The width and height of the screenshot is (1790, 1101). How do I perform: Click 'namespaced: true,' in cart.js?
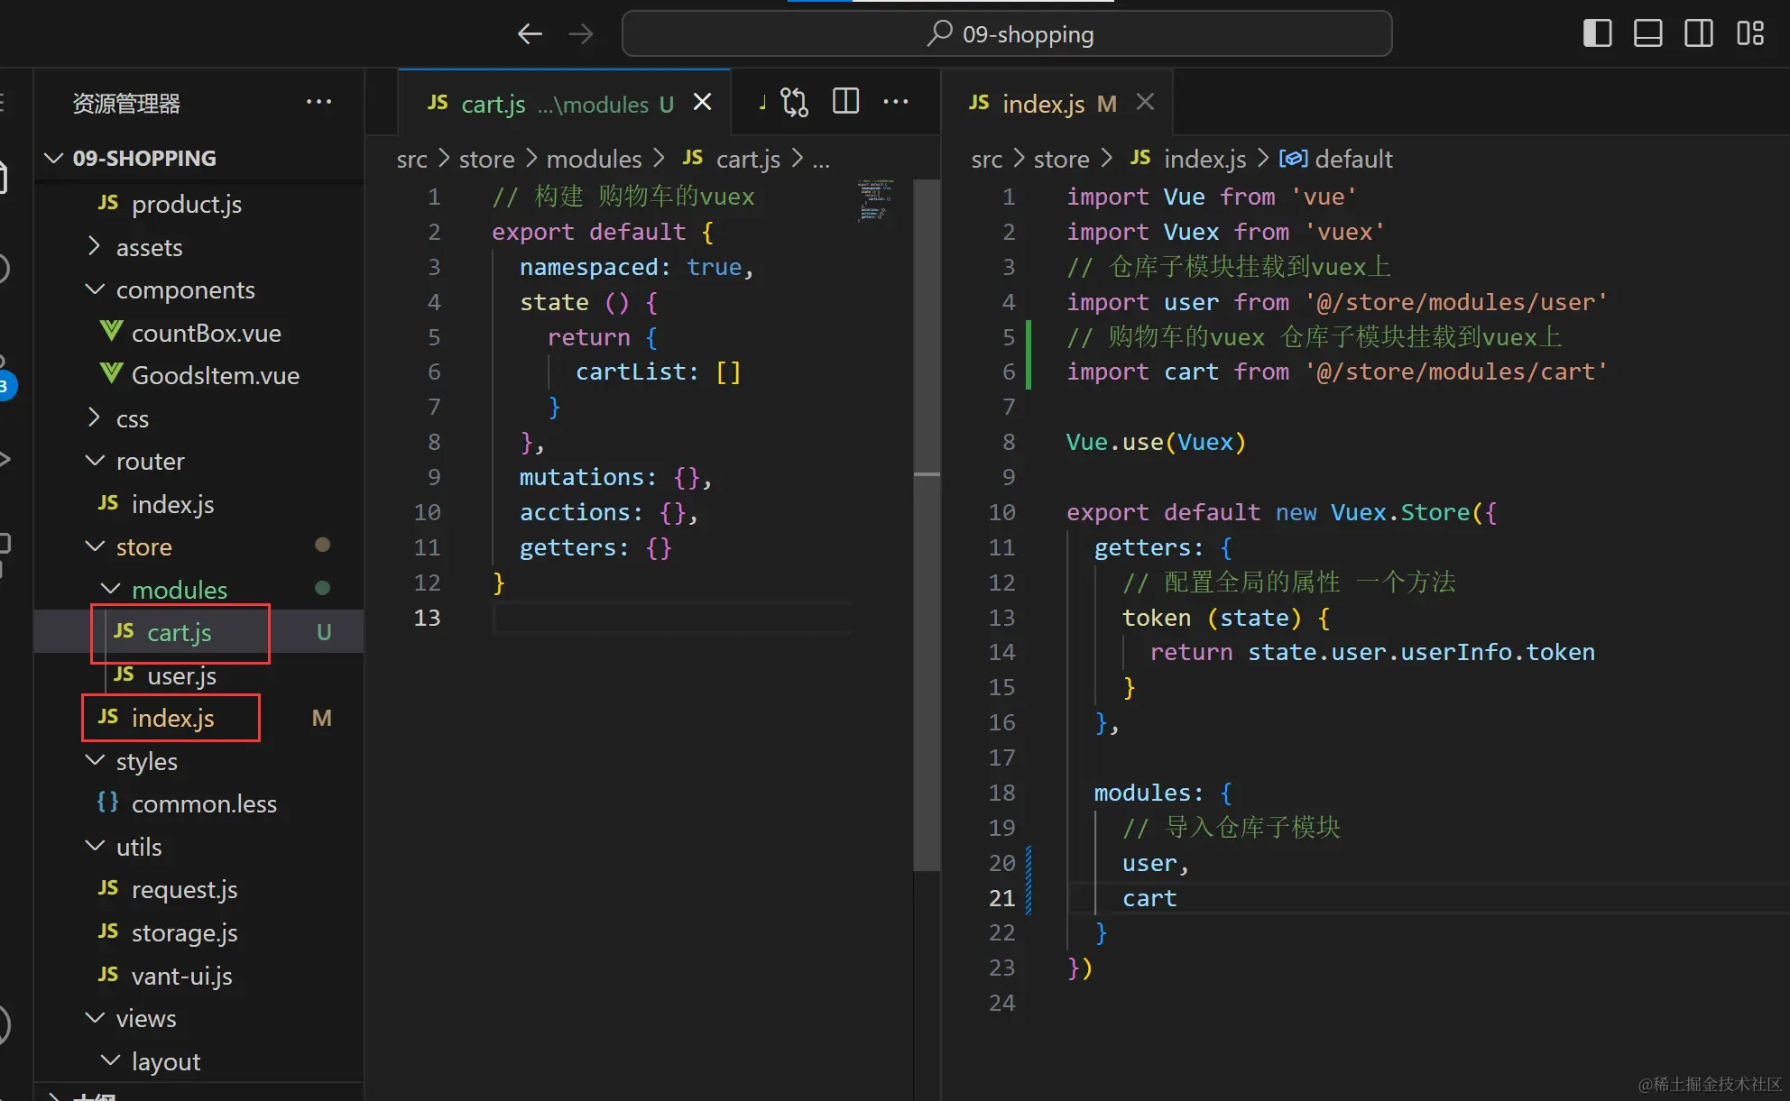click(x=637, y=267)
